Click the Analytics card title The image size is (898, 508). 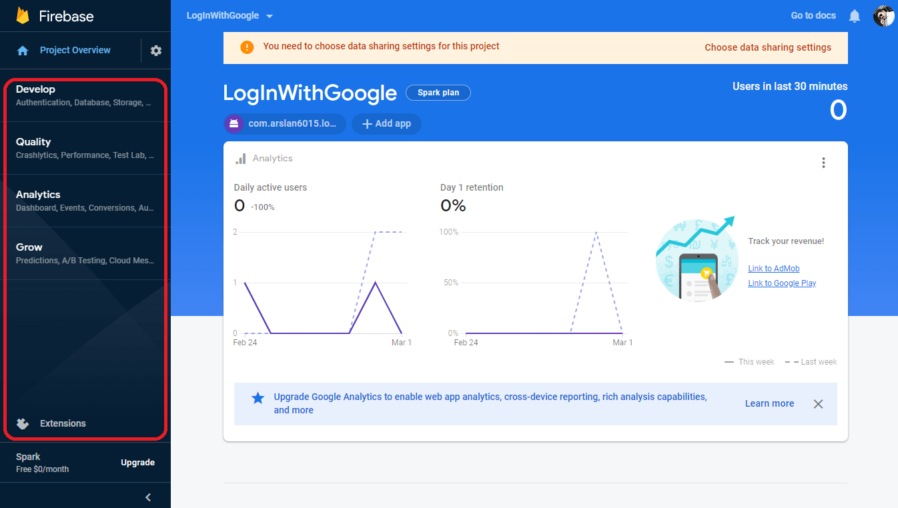point(272,159)
